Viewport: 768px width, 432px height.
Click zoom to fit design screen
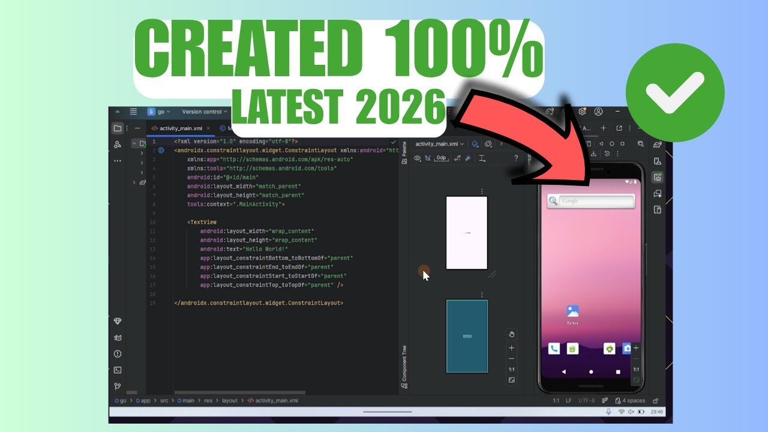[x=512, y=380]
